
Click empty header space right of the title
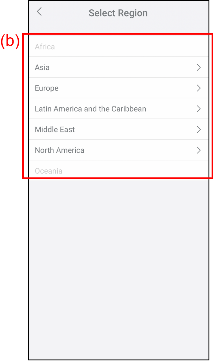pyautogui.click(x=181, y=13)
